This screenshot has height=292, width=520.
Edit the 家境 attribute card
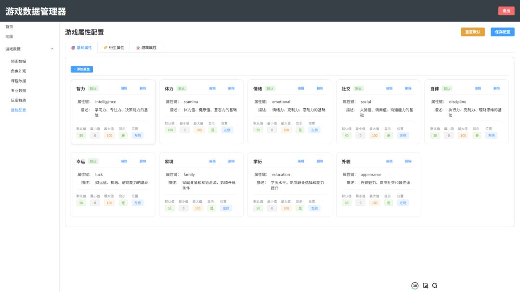click(213, 161)
